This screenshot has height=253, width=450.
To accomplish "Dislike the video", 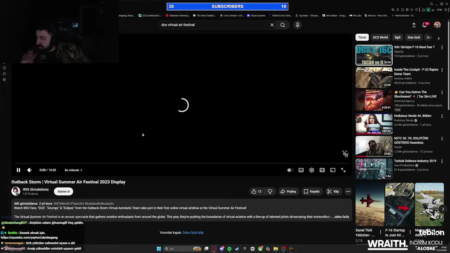I will coord(270,192).
